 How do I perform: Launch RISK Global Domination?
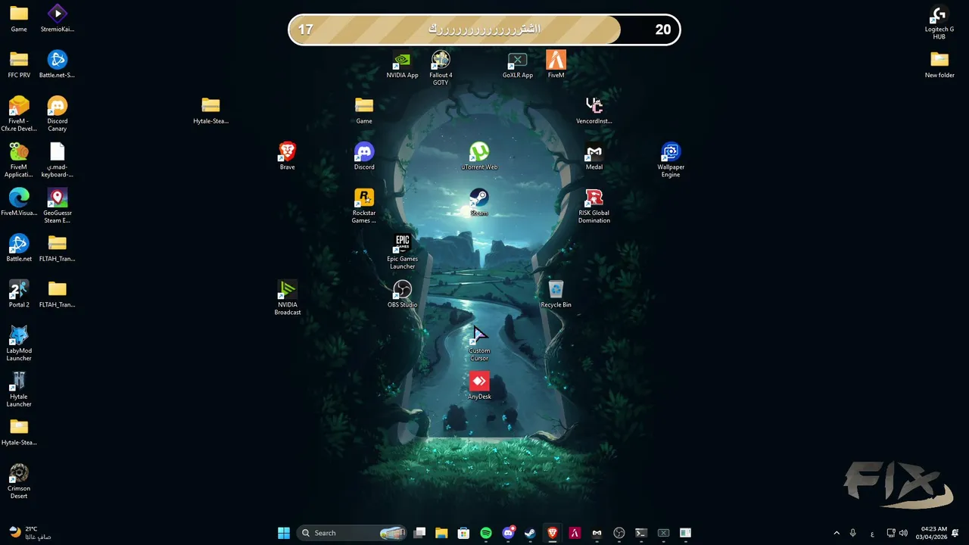[594, 206]
